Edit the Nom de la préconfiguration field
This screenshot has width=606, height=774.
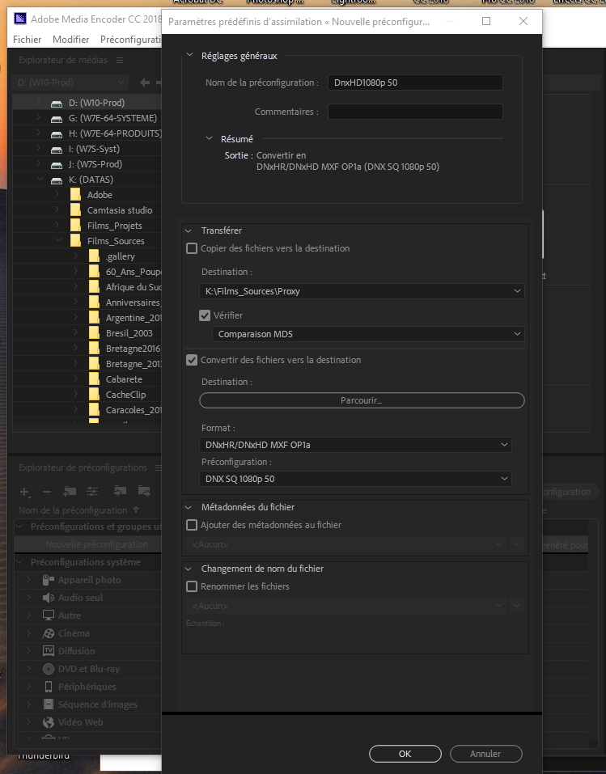(415, 82)
